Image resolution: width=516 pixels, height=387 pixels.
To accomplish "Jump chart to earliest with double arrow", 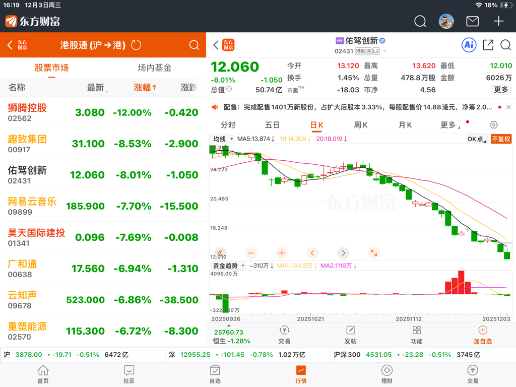I will (220, 253).
